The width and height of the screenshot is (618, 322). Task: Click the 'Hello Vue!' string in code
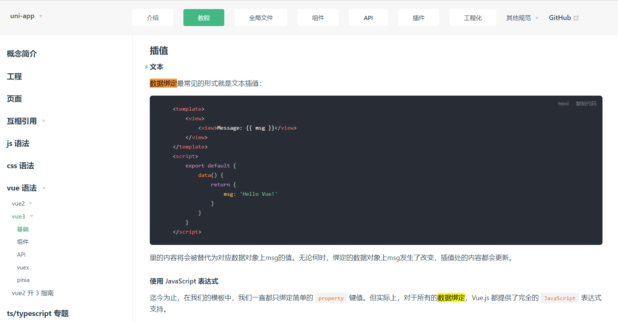tap(258, 194)
